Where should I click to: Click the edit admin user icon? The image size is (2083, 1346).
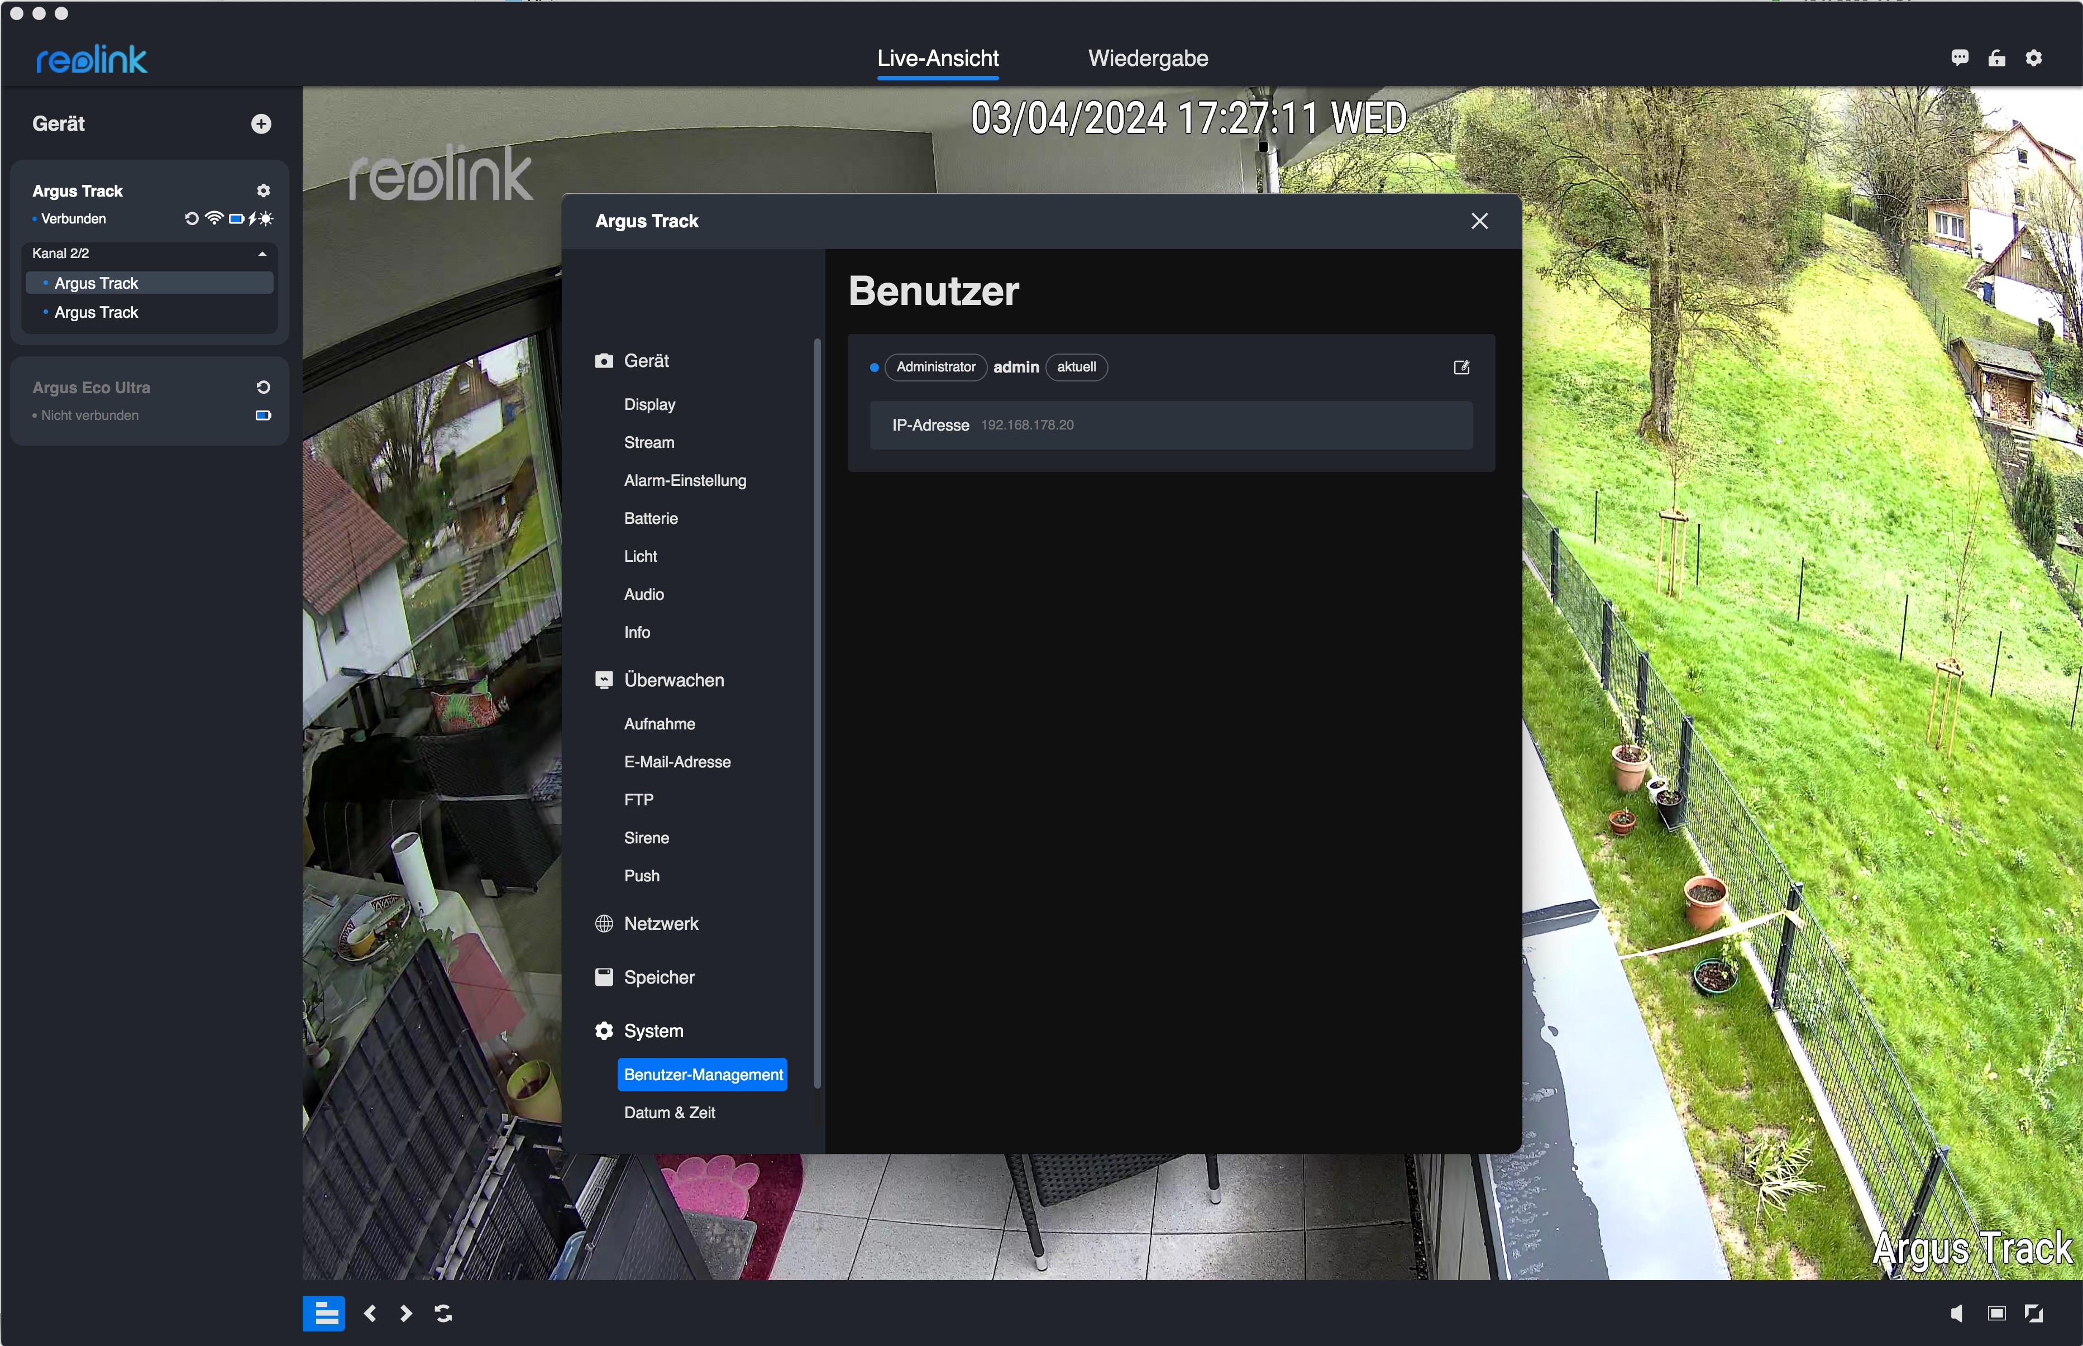1461,367
